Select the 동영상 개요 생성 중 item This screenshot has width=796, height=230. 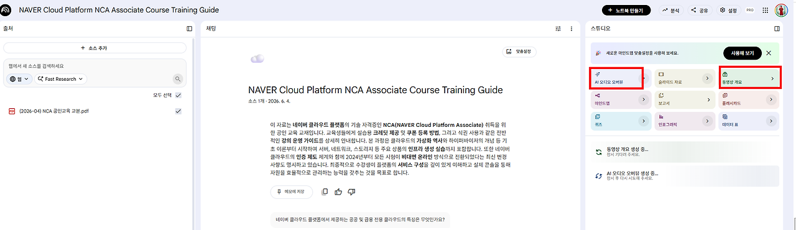point(685,152)
